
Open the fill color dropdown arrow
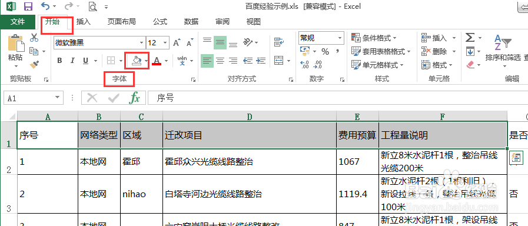coord(146,61)
